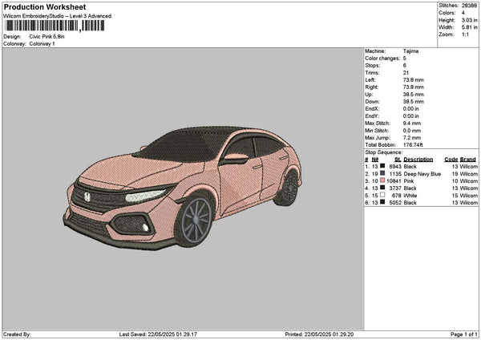Click the stitch count 10841 in row 3

[x=394, y=181]
